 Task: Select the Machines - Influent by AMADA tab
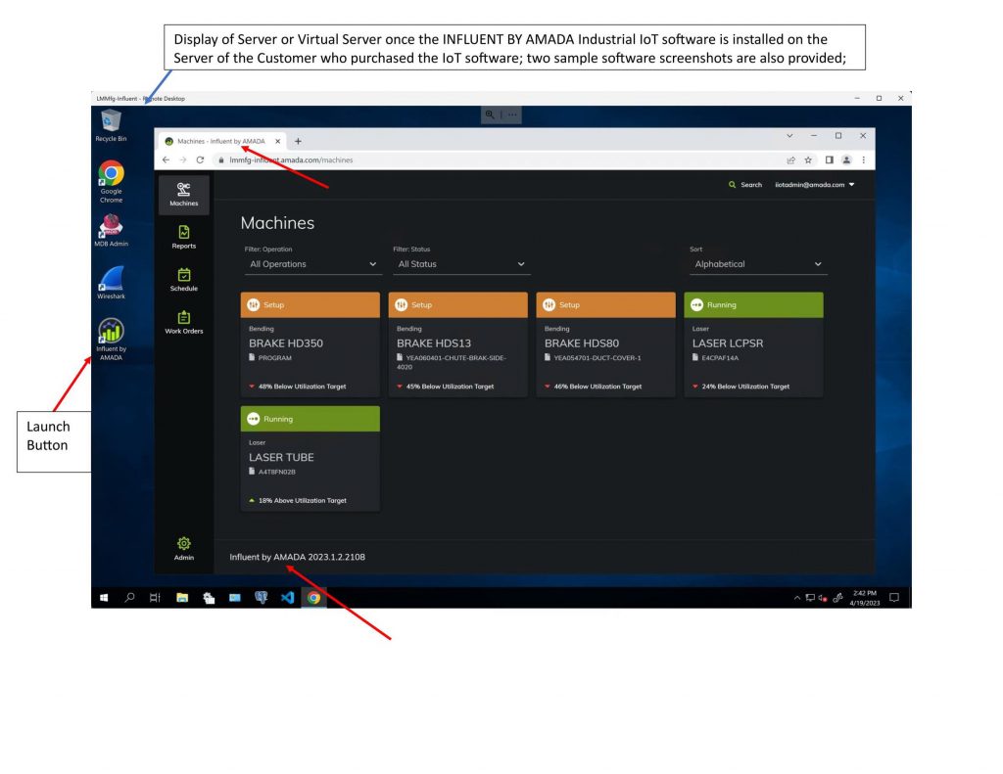220,141
